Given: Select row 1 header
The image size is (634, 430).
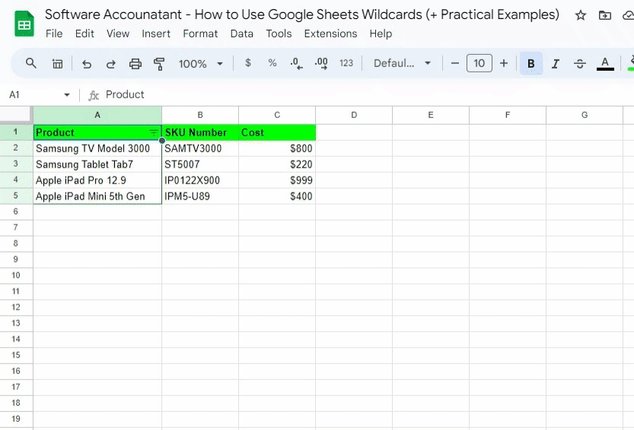Looking at the screenshot, I should tap(16, 132).
